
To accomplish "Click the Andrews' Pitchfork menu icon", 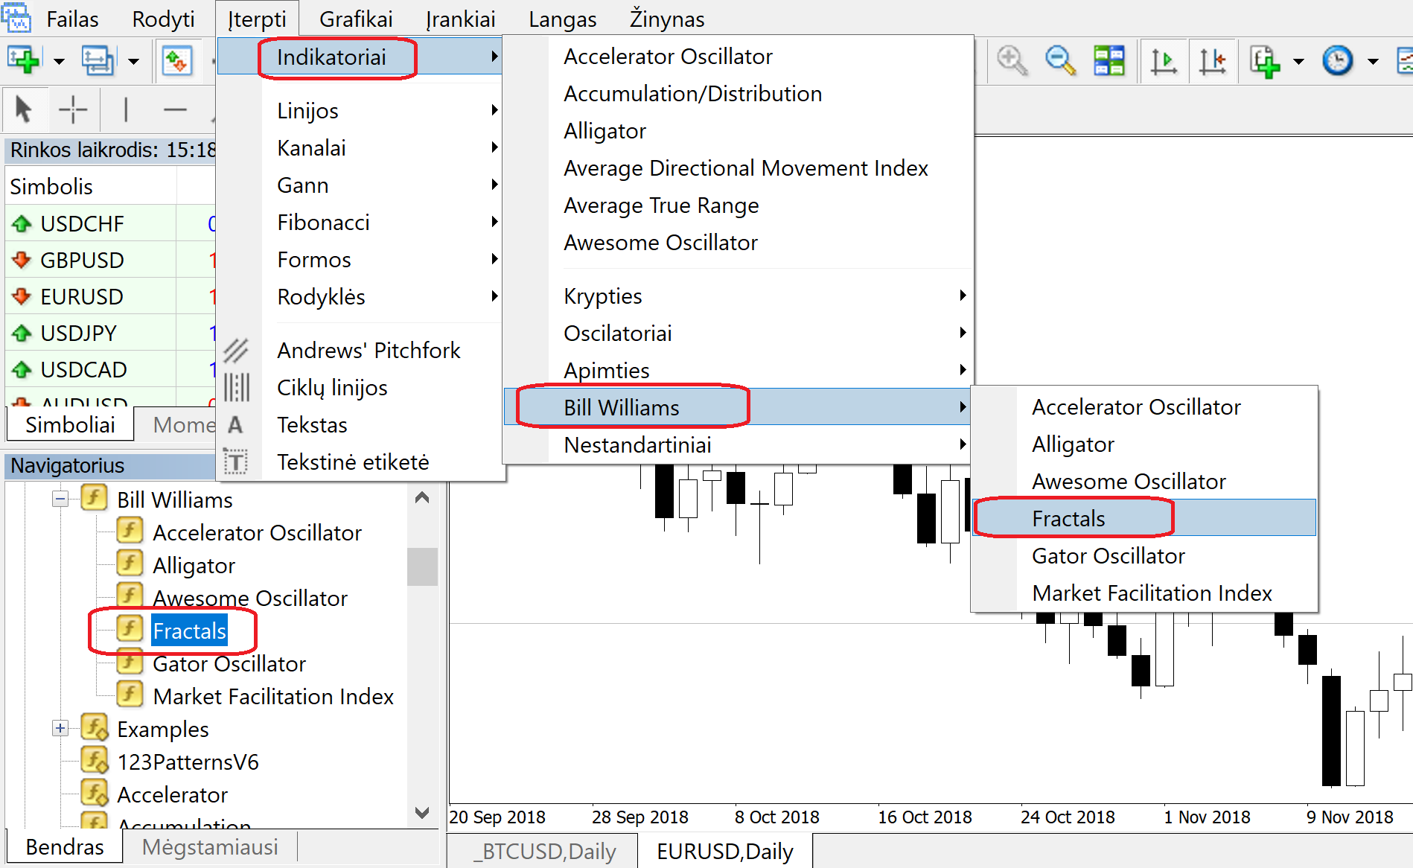I will pyautogui.click(x=236, y=350).
